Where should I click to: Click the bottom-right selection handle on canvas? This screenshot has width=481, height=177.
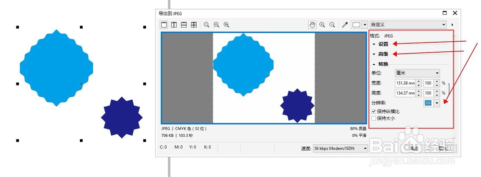(x=144, y=141)
